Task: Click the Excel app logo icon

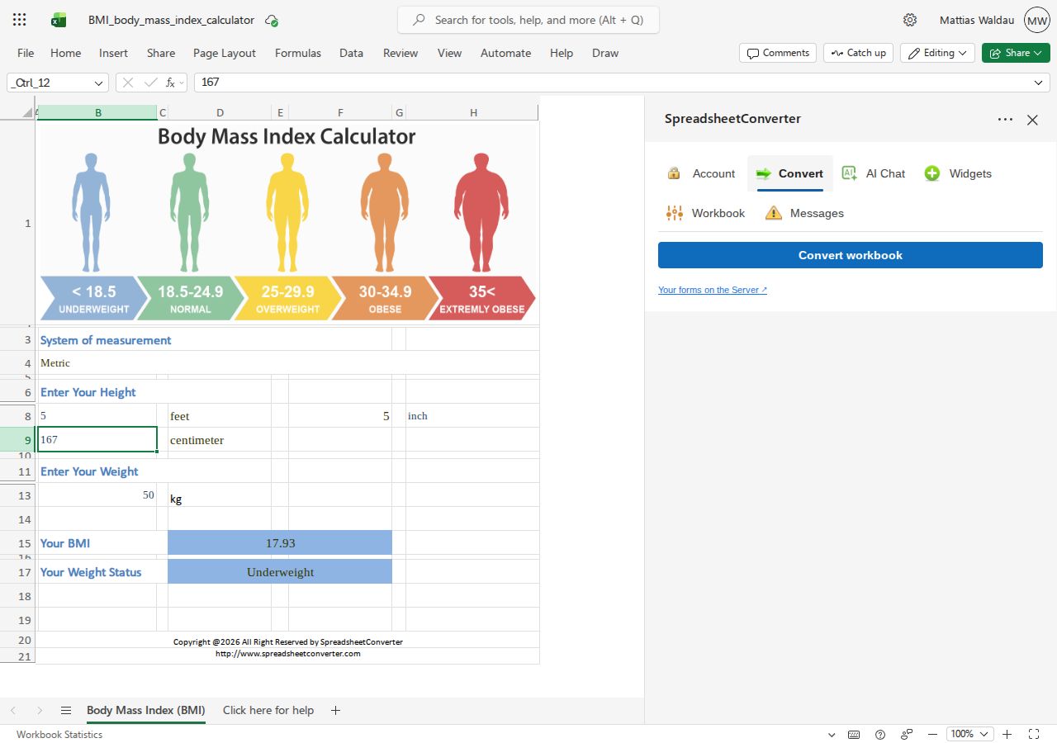Action: coord(59,20)
